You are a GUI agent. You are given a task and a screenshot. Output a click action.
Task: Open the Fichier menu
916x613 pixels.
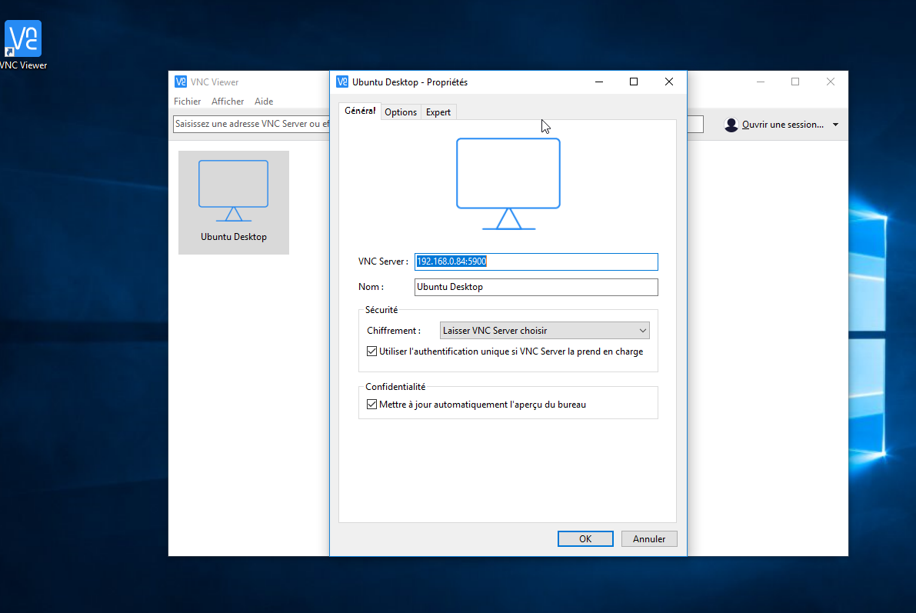click(x=188, y=101)
